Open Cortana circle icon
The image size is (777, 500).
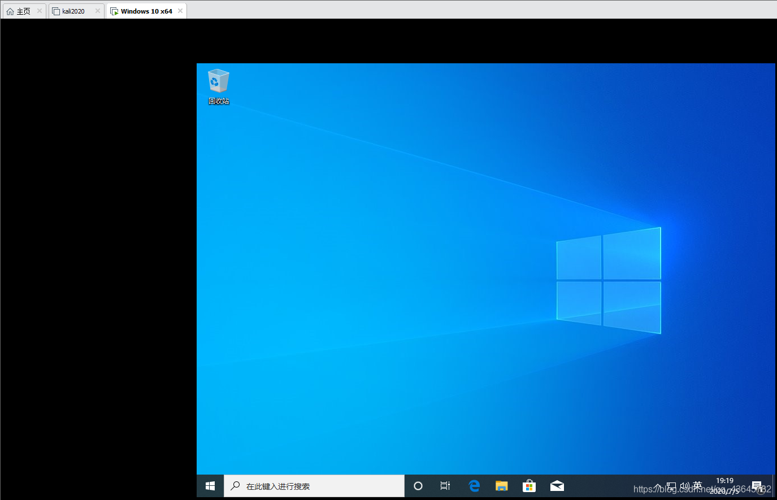(x=418, y=486)
